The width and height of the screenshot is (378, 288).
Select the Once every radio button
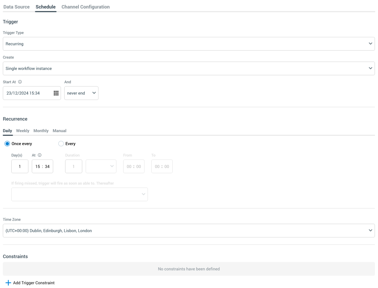7,144
